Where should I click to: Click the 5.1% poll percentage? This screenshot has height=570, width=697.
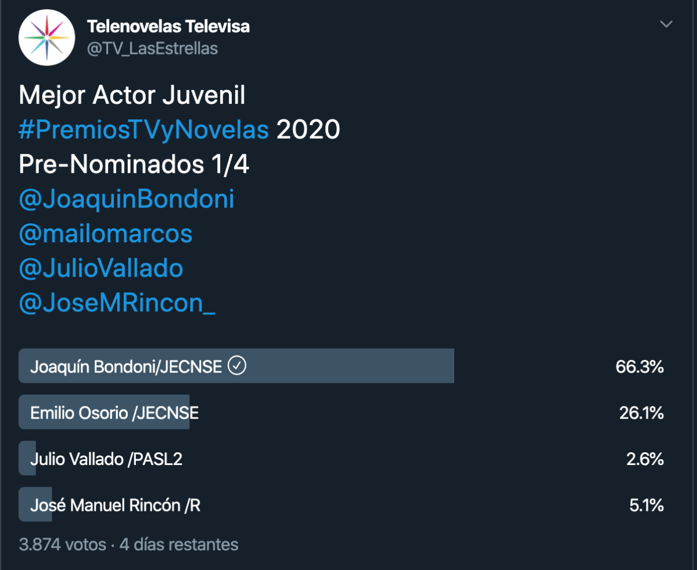tap(646, 505)
